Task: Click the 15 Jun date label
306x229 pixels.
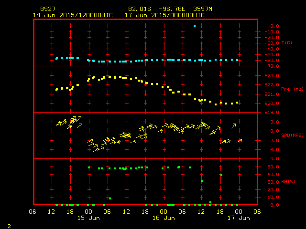Action: 88,218
